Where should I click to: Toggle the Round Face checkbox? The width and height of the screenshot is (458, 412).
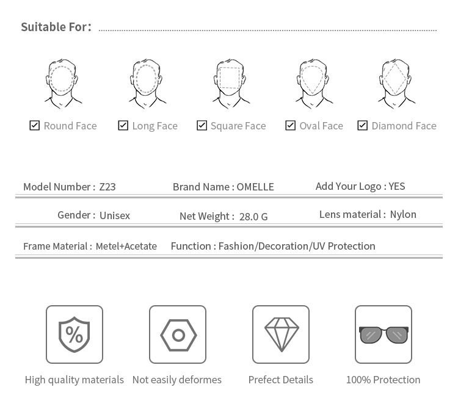(35, 126)
